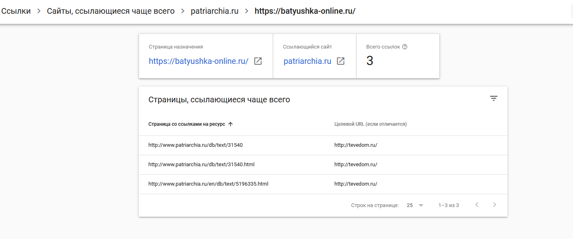Sort by Страница со ссылками на ресурс header
This screenshot has height=239, width=573.
[187, 124]
